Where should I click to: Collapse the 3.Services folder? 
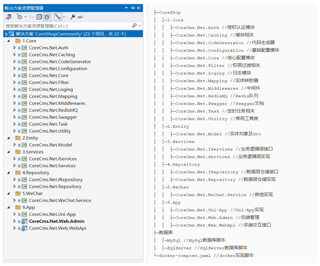click(9, 152)
